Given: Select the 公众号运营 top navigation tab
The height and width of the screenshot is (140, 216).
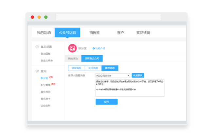Looking at the screenshot, I should (x=67, y=33).
